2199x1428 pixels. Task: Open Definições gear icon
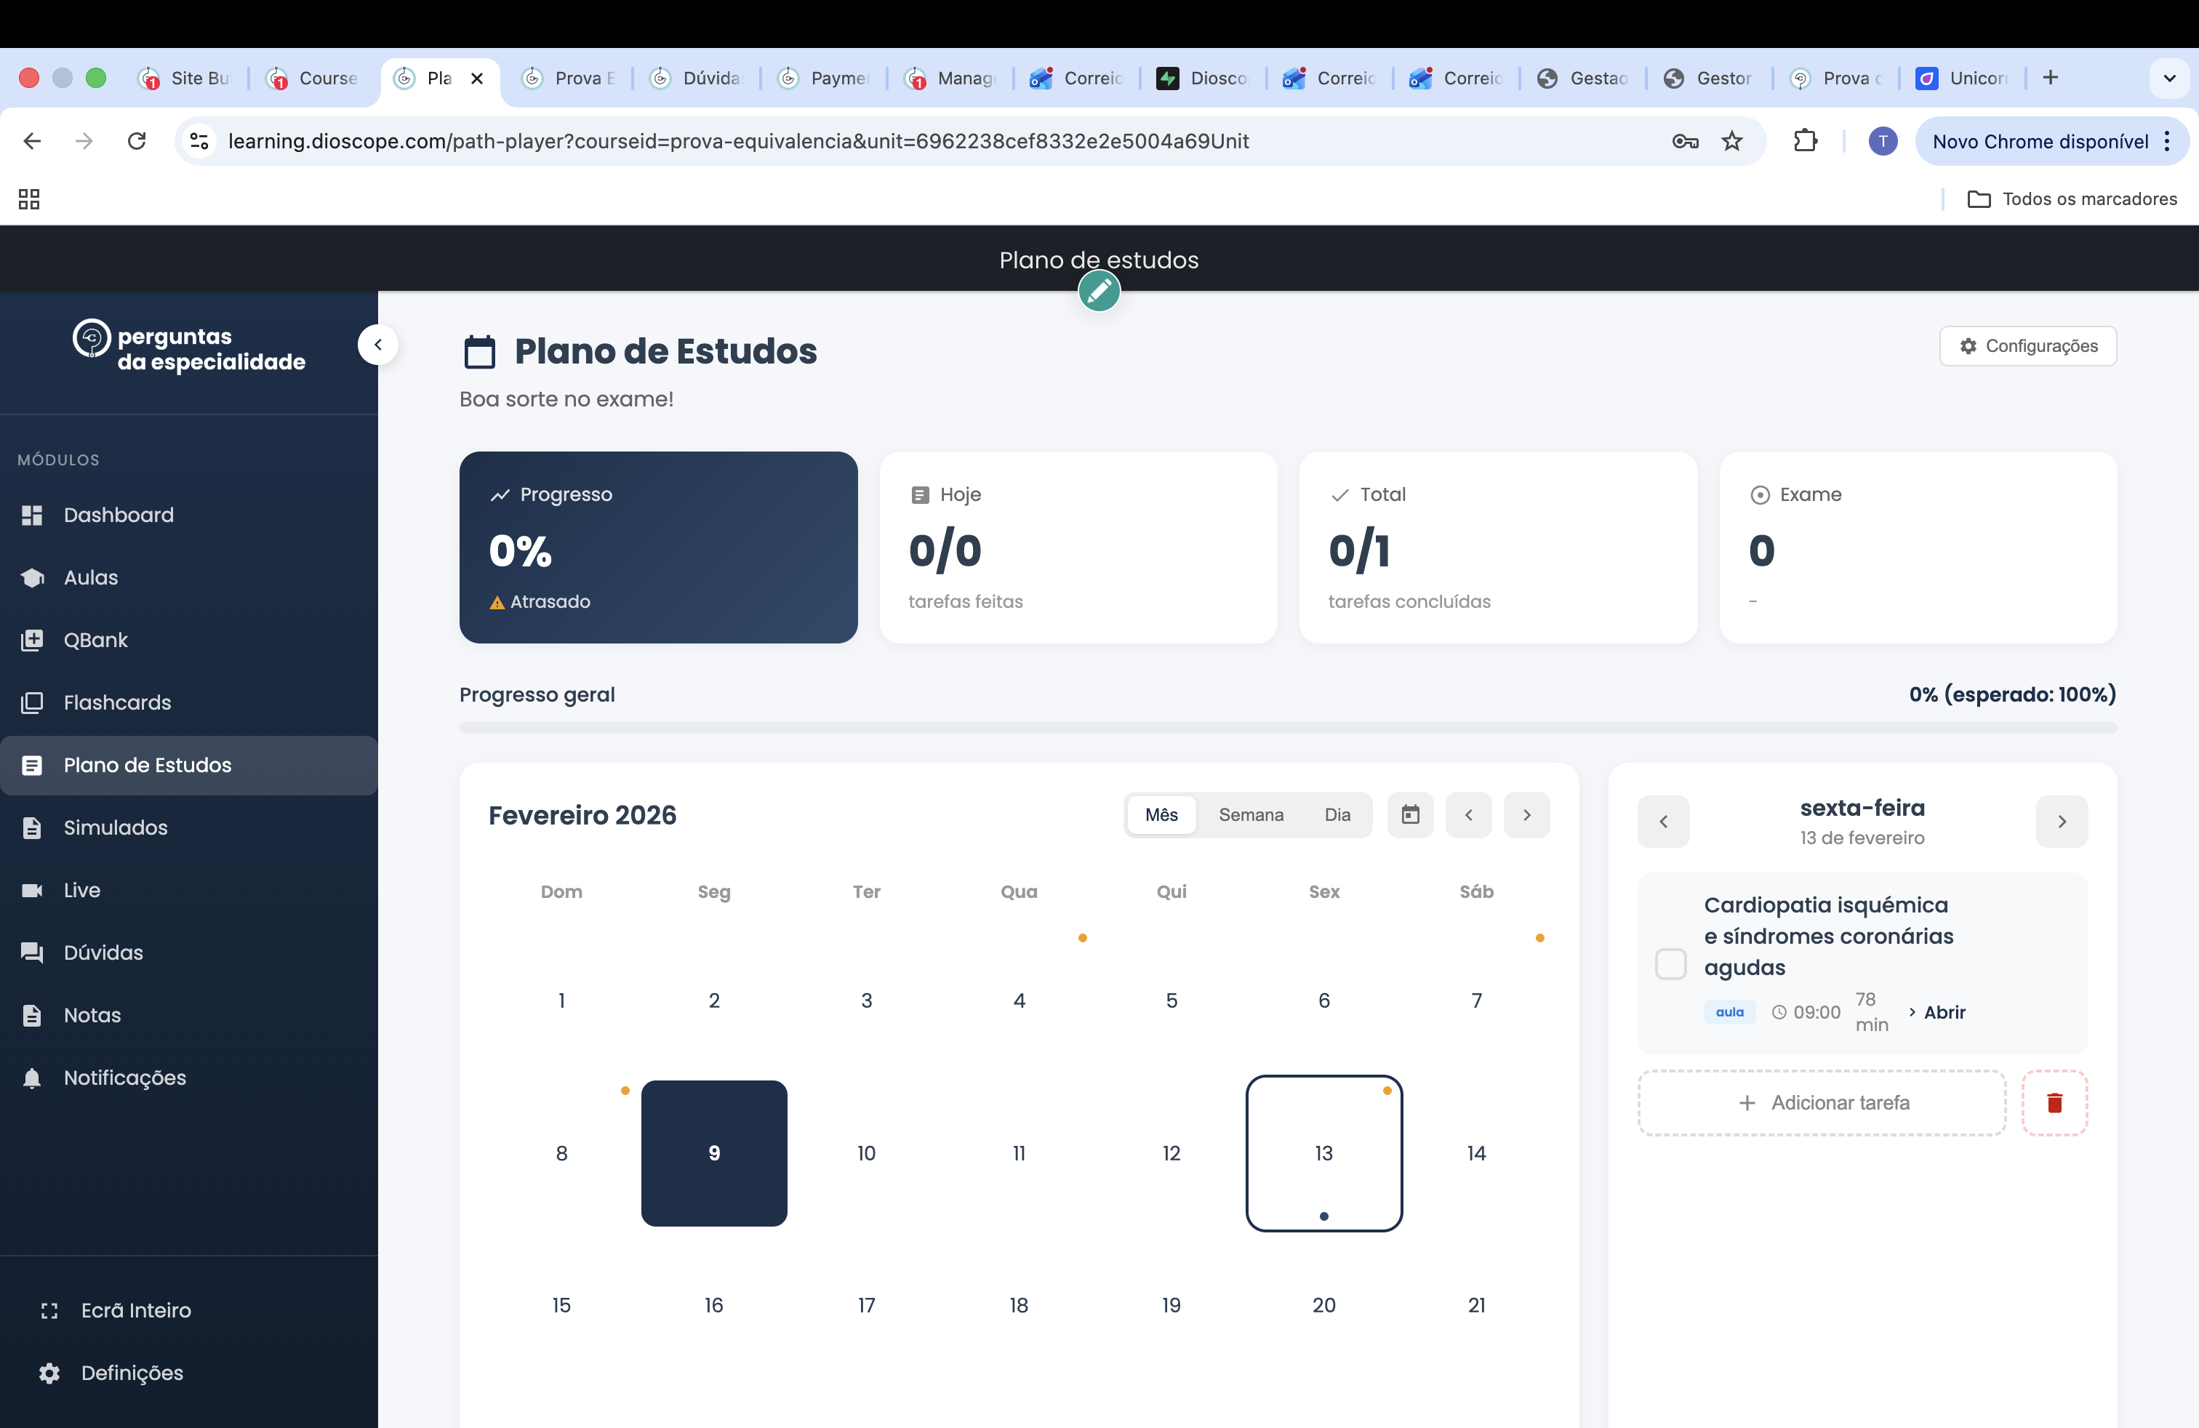click(50, 1373)
